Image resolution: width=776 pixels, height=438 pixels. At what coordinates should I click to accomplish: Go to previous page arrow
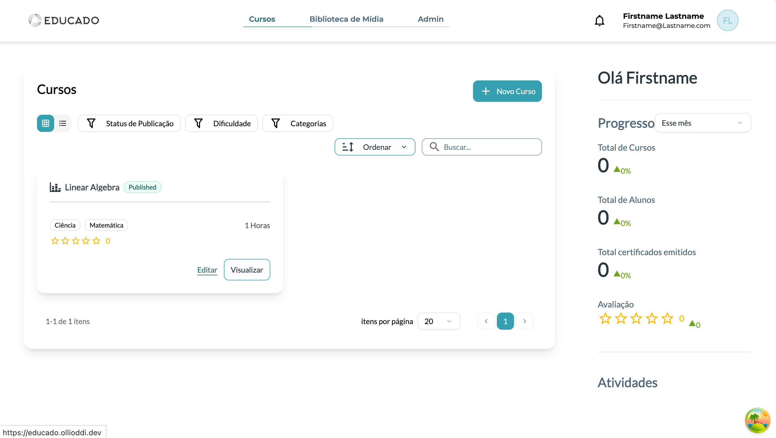(x=486, y=321)
